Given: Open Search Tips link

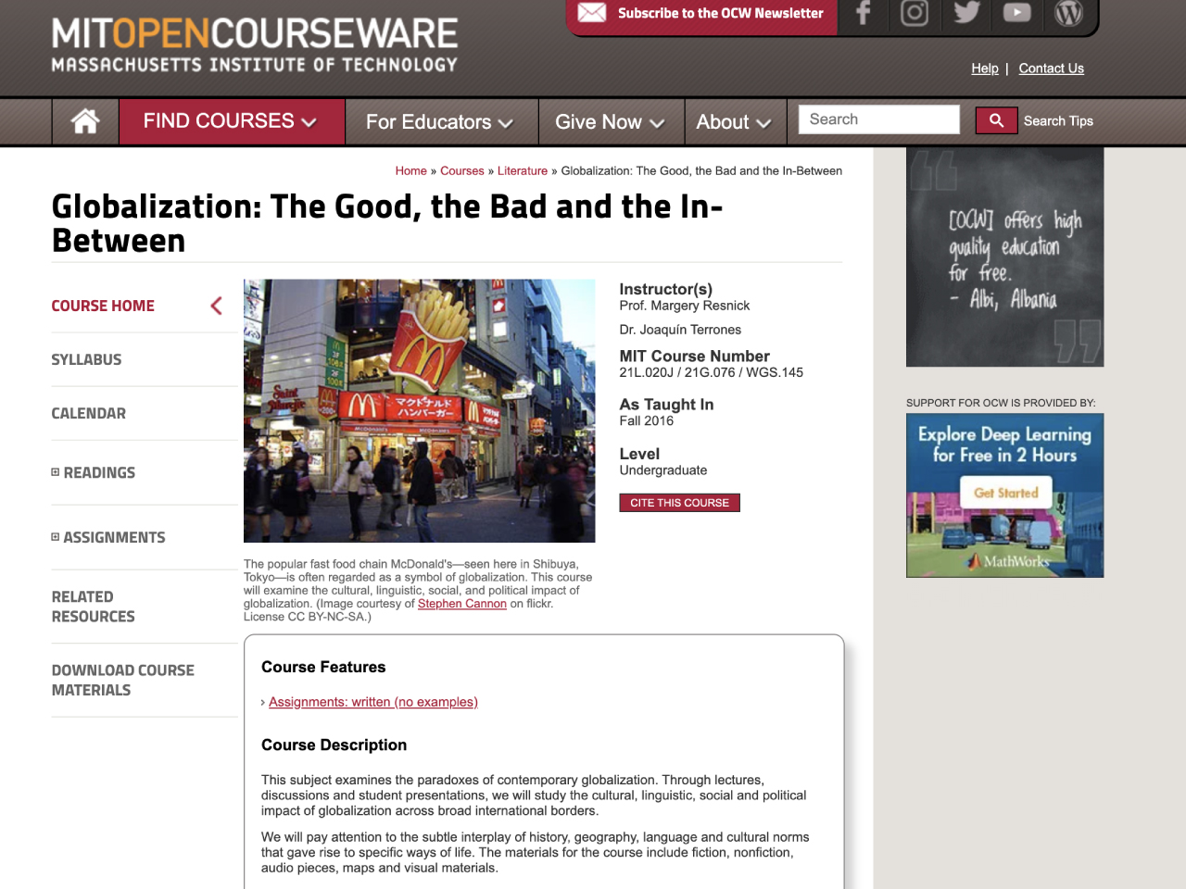Looking at the screenshot, I should [x=1058, y=120].
